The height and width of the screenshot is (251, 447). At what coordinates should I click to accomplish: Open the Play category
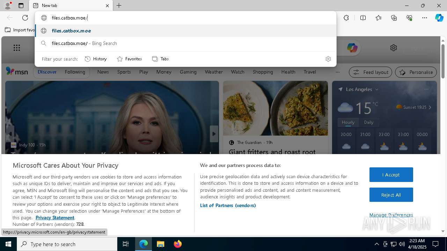click(144, 72)
